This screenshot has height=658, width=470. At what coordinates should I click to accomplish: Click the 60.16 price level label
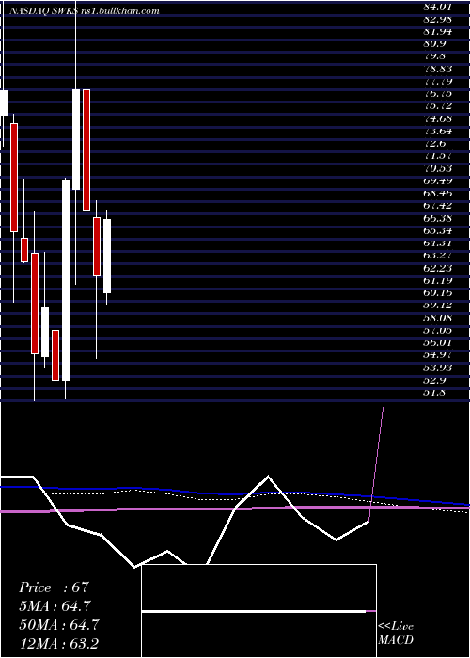[x=437, y=293]
